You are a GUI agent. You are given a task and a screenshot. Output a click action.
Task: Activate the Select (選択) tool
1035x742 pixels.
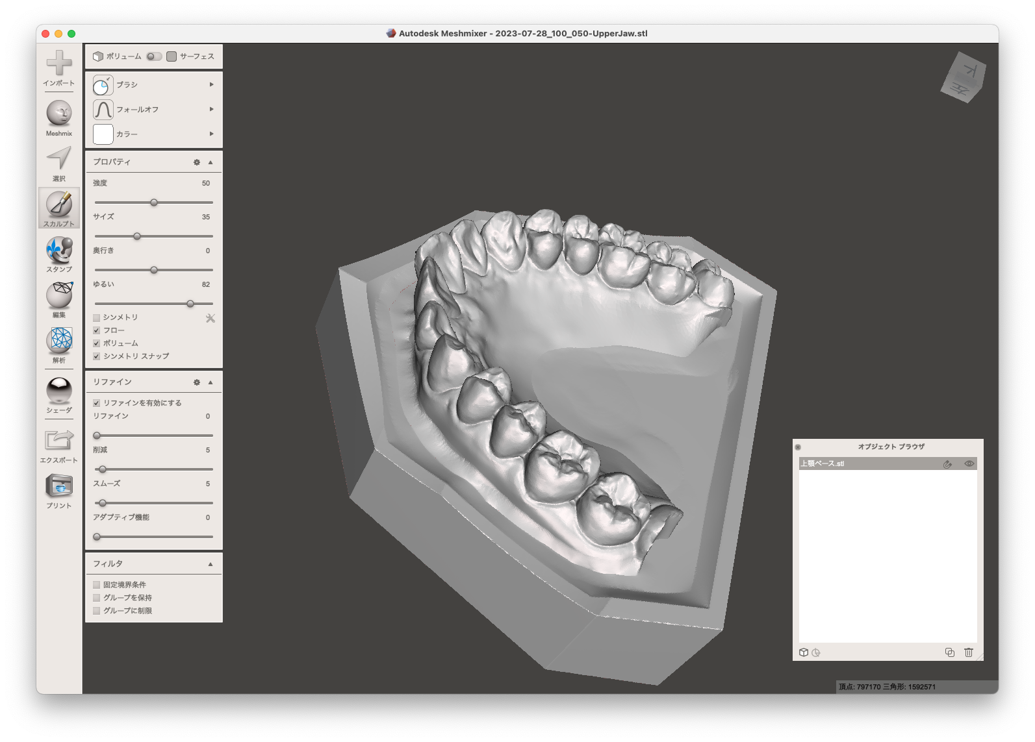click(59, 159)
